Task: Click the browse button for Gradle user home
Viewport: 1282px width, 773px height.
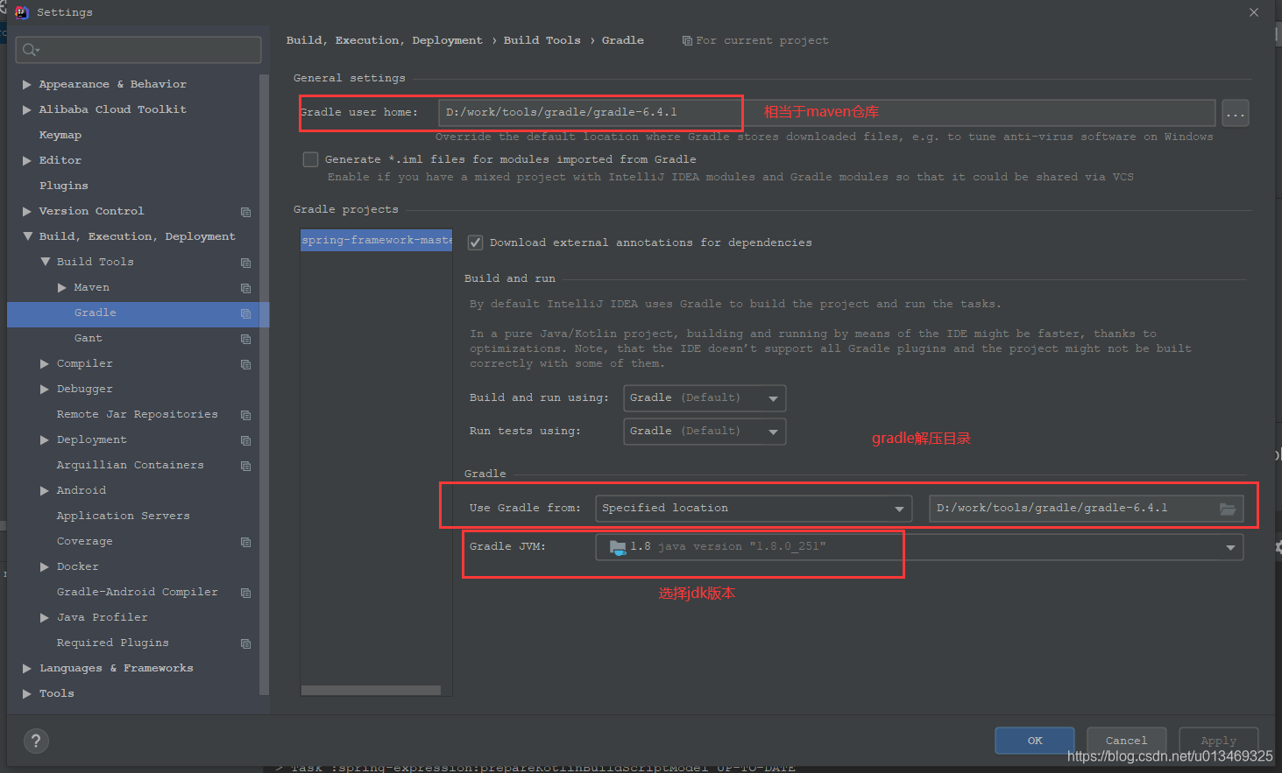Action: [1236, 113]
